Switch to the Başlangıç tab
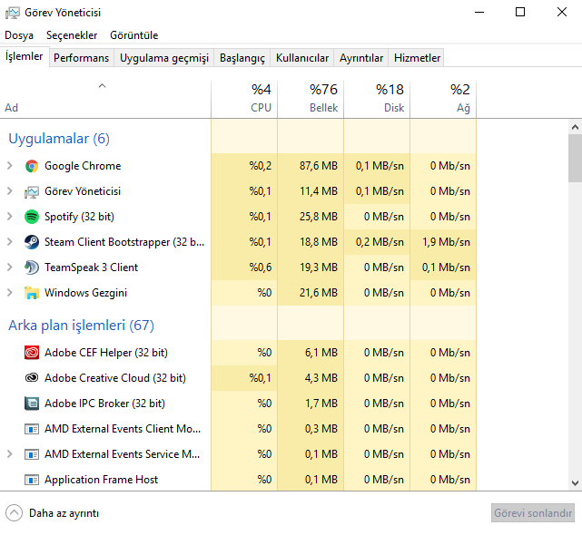The width and height of the screenshot is (582, 535). click(242, 58)
